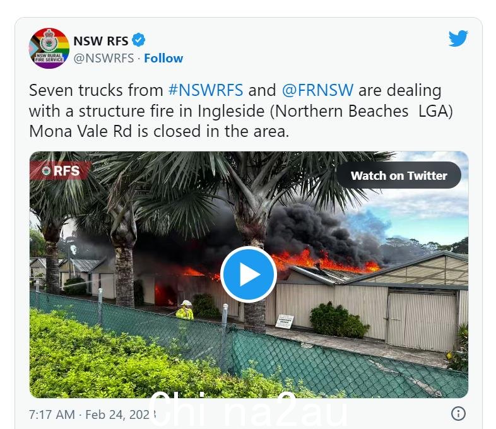Click the firefighter in yellow in the video
Screen dimensions: 496x429
[x=185, y=310]
